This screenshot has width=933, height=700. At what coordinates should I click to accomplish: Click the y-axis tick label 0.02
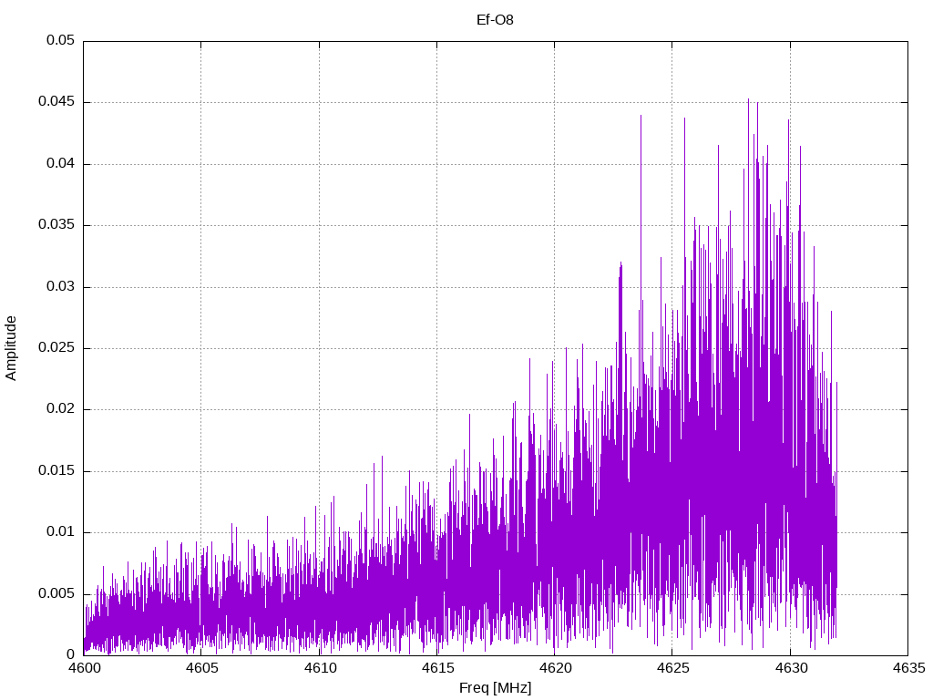(x=61, y=409)
